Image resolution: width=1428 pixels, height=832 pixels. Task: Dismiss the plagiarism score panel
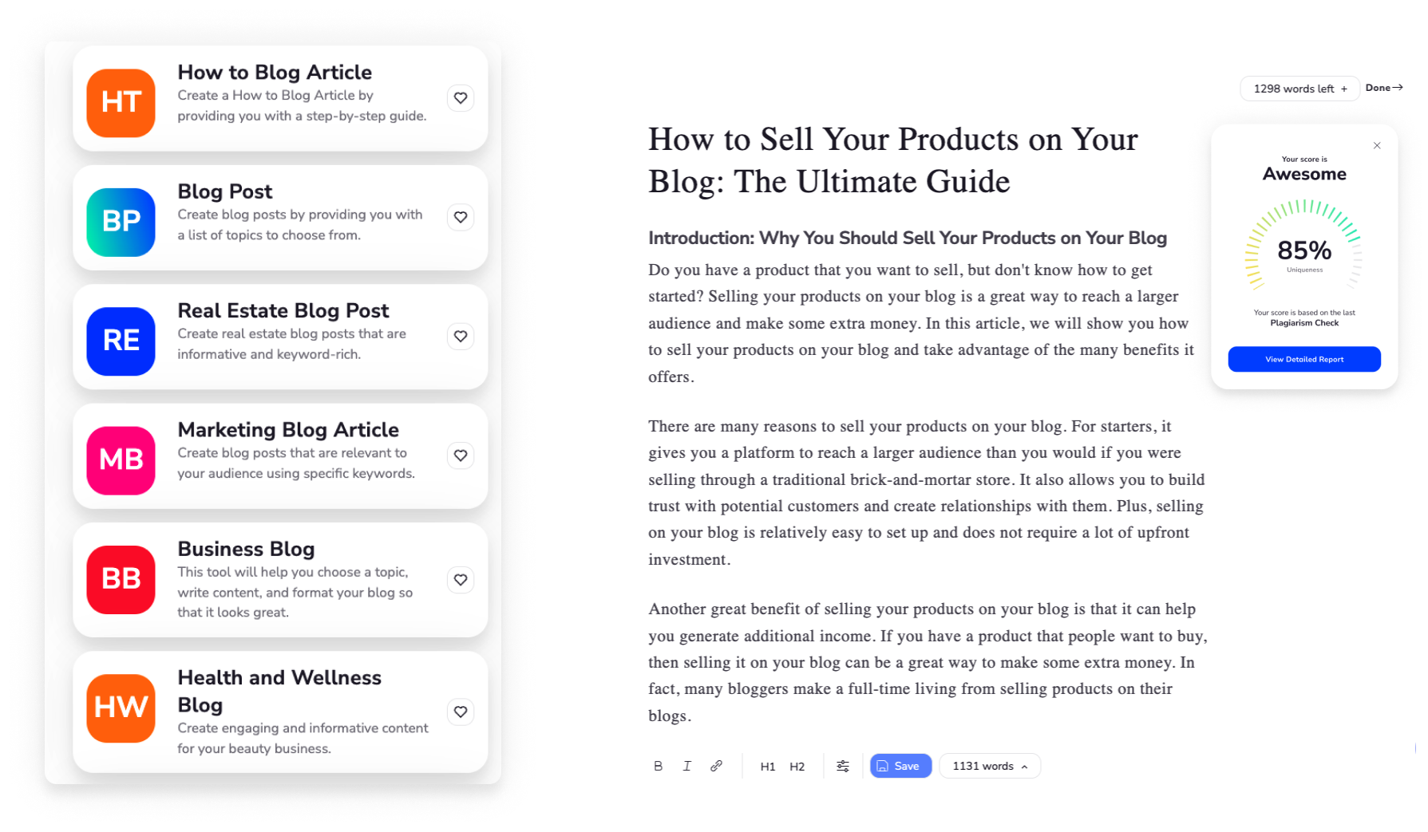pyautogui.click(x=1377, y=145)
